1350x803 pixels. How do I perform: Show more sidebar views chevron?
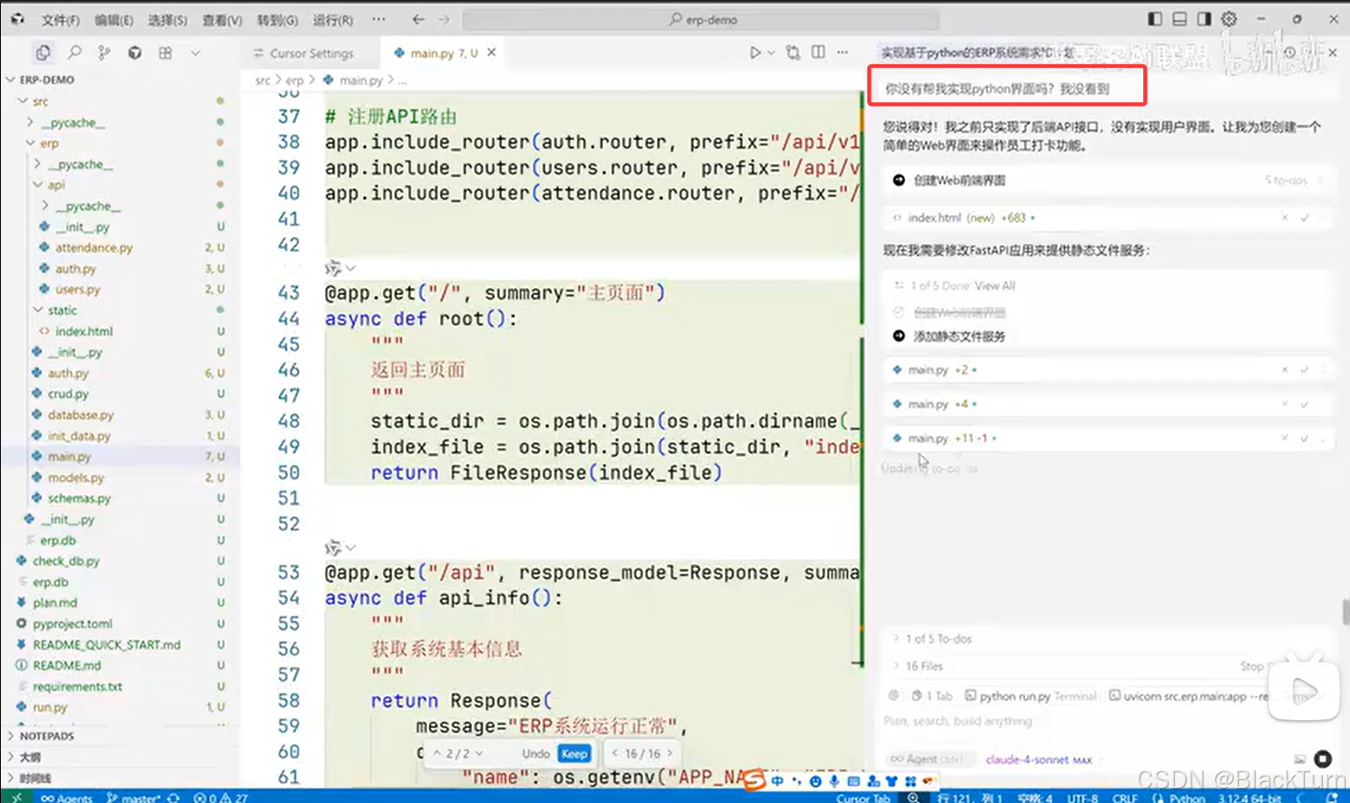[x=195, y=53]
